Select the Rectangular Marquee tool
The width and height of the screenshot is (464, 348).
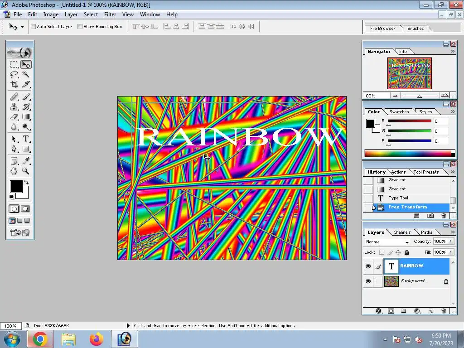pos(14,64)
